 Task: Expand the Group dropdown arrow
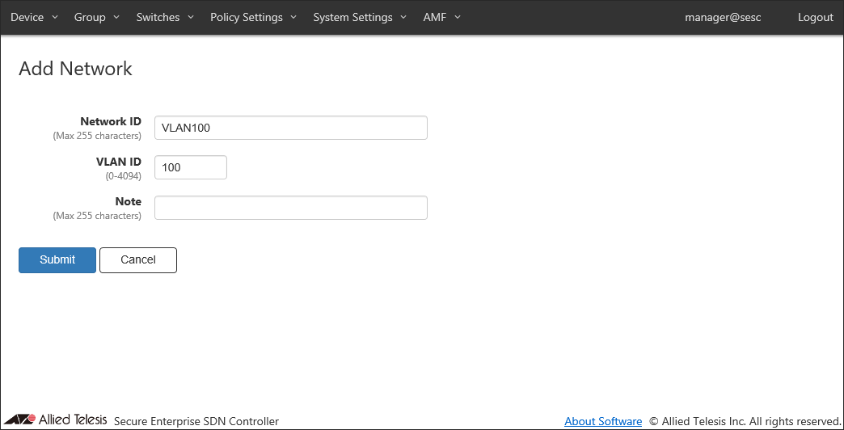[116, 17]
